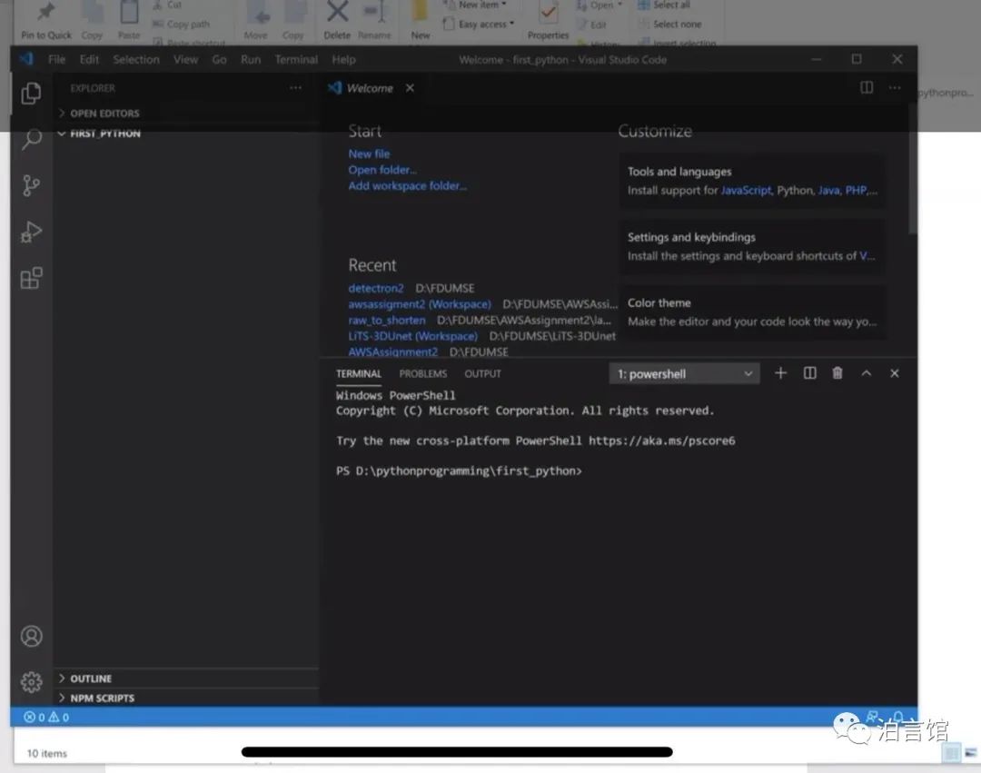The image size is (981, 773).
Task: Click Paste in the File Explorer ribbon
Action: 129,21
